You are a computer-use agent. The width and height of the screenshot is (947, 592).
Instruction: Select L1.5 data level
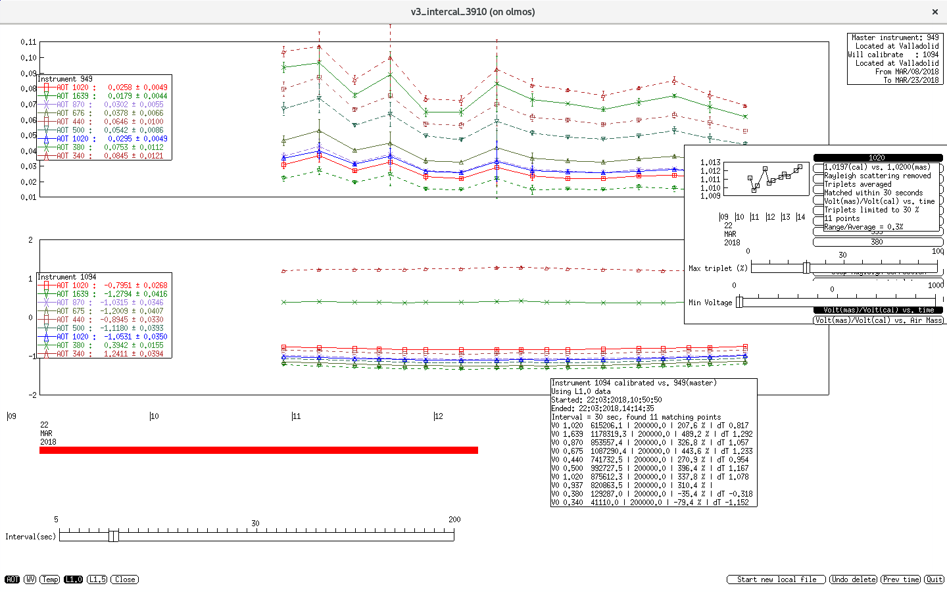point(97,580)
